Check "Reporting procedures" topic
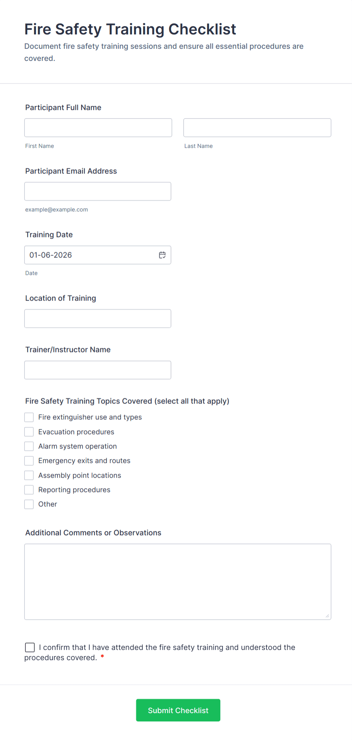This screenshot has width=352, height=740. click(29, 489)
